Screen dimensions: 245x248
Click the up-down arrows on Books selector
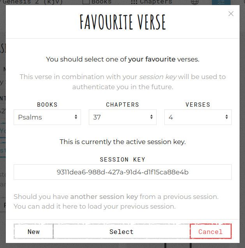point(76,117)
